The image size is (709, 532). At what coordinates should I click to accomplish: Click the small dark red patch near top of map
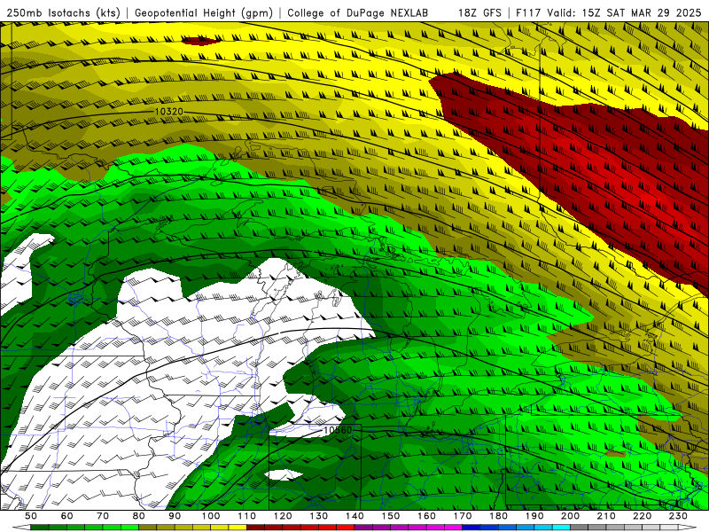tap(201, 41)
